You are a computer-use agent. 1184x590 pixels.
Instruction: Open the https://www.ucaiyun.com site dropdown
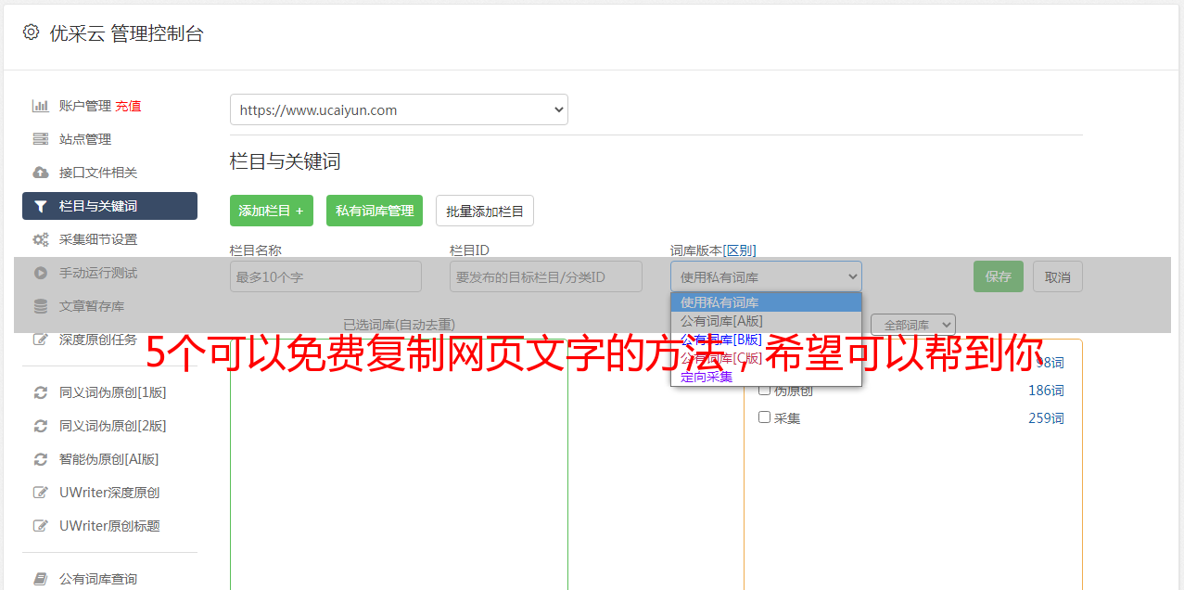click(399, 109)
